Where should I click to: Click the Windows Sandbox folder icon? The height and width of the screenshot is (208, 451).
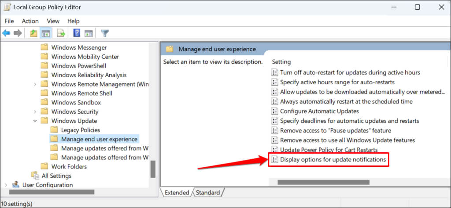coord(44,103)
